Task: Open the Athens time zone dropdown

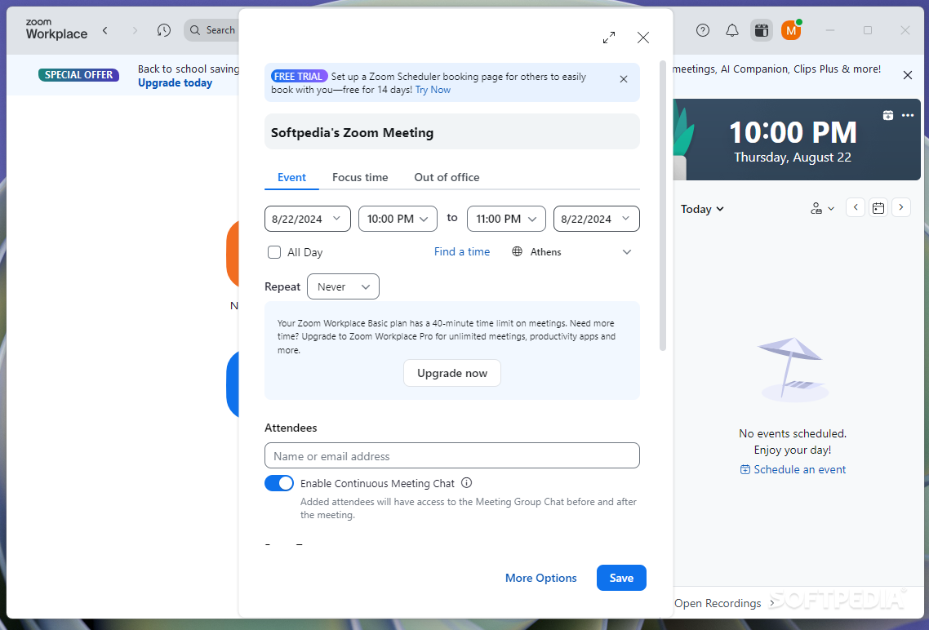Action: [571, 251]
